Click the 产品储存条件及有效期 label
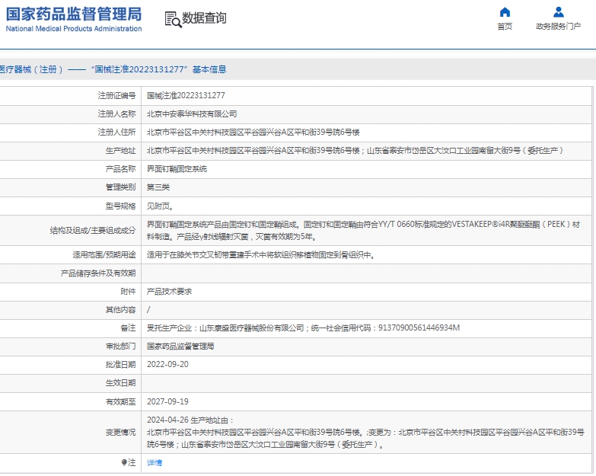596x476 pixels. [98, 273]
